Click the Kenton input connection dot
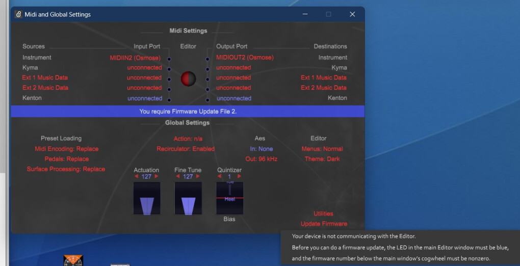Screen dimensions: 520x266 click(169, 100)
